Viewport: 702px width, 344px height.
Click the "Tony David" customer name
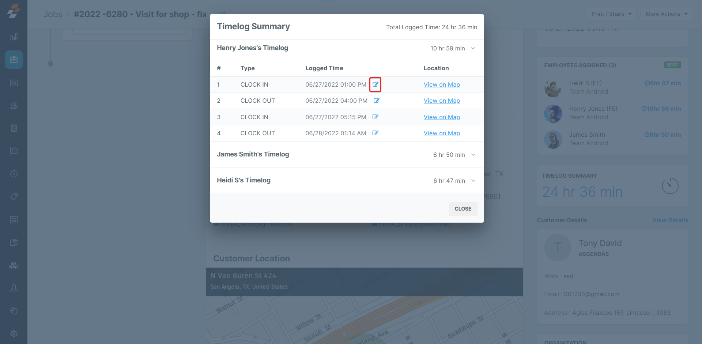[x=600, y=243]
